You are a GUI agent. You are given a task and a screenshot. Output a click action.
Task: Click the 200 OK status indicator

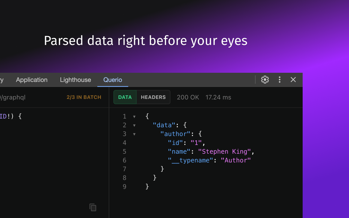click(x=188, y=97)
